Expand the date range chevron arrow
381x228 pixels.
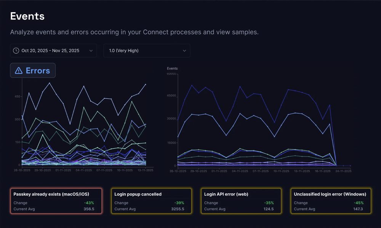click(x=91, y=51)
